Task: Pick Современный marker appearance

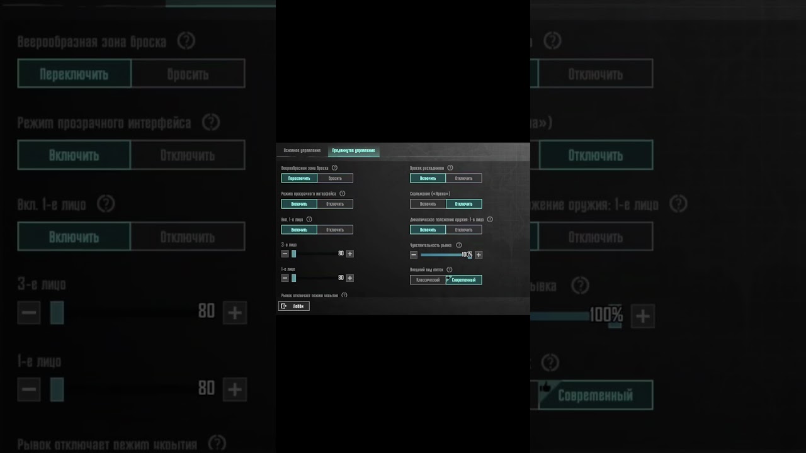Action: 464,280
